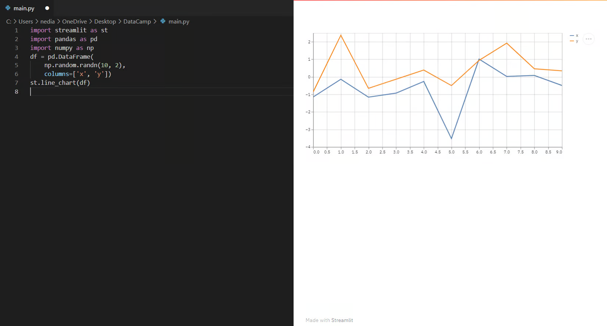The height and width of the screenshot is (326, 607).
Task: Click the blue 'x' legend entry
Action: tap(574, 36)
